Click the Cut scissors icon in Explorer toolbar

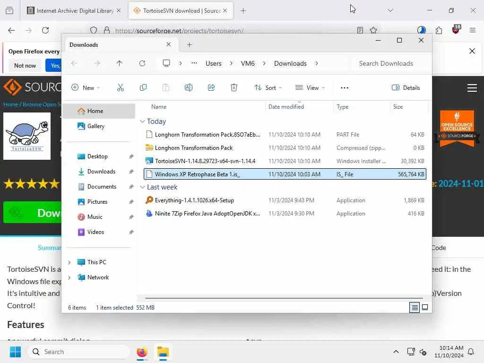point(121,87)
